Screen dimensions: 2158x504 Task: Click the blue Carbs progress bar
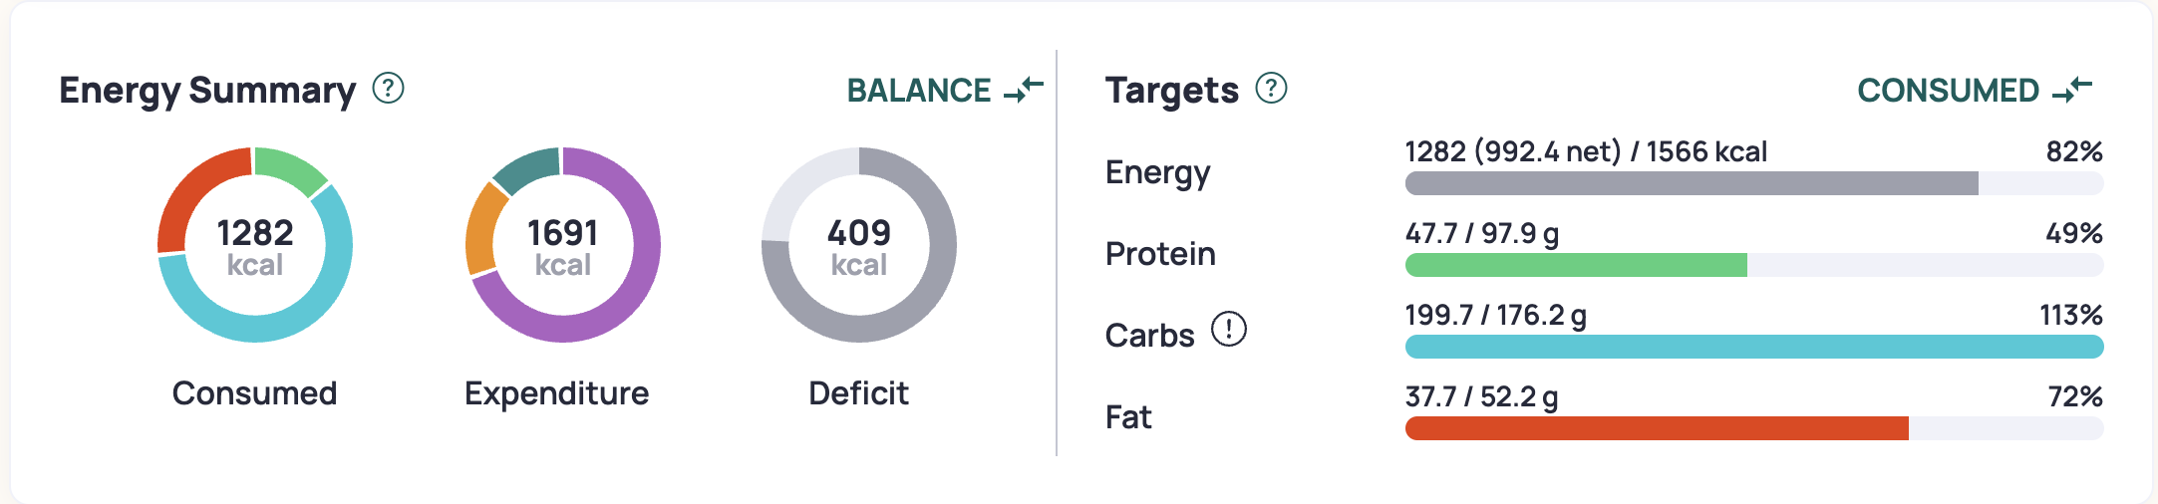tap(1754, 347)
